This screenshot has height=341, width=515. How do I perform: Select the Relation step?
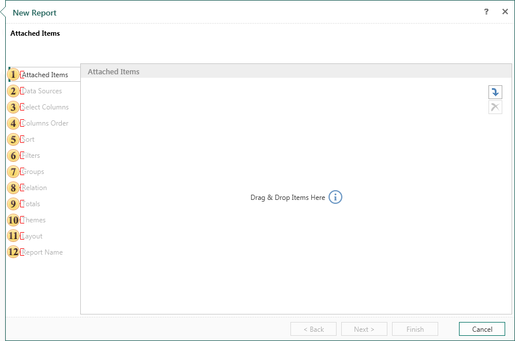[x=34, y=188]
